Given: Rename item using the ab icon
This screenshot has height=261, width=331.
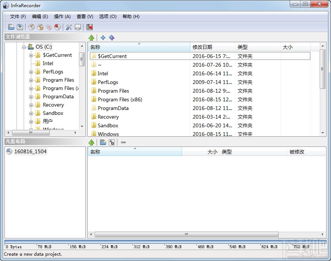Looking at the screenshot, I should click(111, 142).
